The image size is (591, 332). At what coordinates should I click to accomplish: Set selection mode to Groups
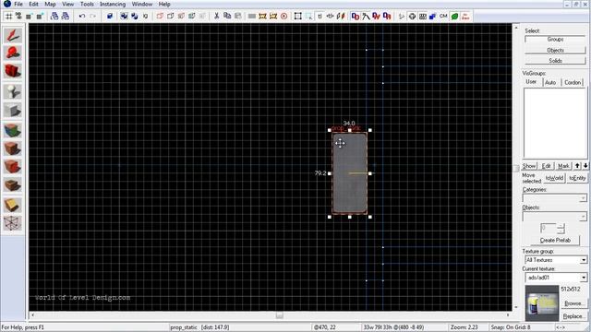pyautogui.click(x=555, y=39)
